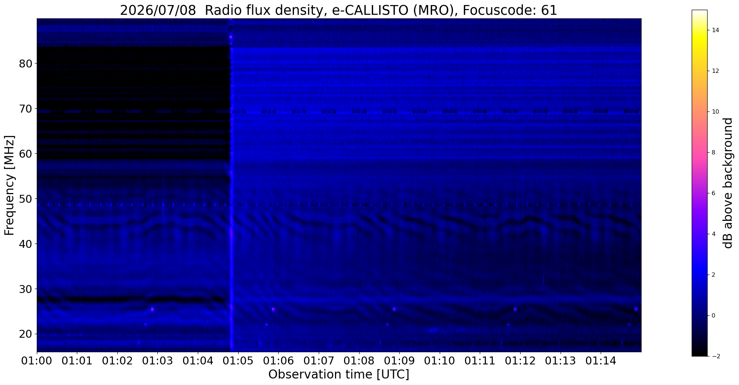Click the 01:00 tick label on time axis
The width and height of the screenshot is (739, 385).
[x=36, y=361]
